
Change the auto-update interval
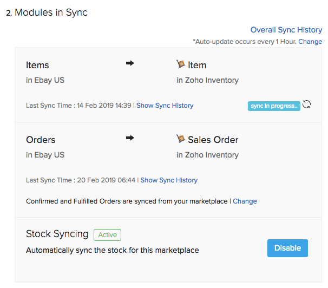coord(310,42)
